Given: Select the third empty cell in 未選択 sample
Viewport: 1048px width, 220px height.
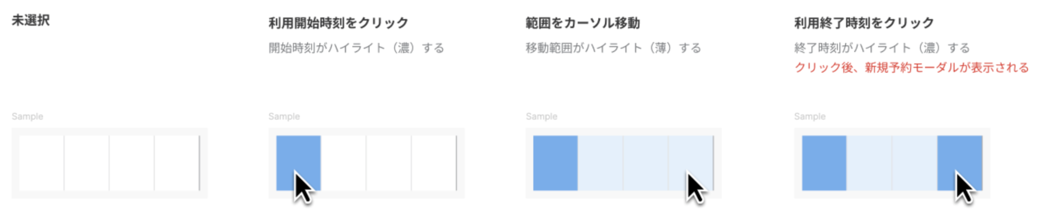Looking at the screenshot, I should pos(132,163).
